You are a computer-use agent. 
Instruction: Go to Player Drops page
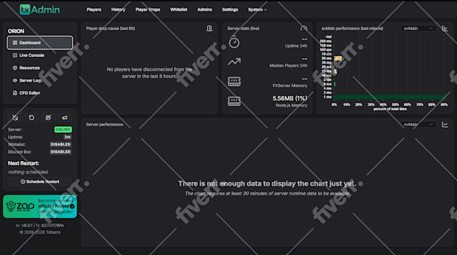(x=147, y=9)
